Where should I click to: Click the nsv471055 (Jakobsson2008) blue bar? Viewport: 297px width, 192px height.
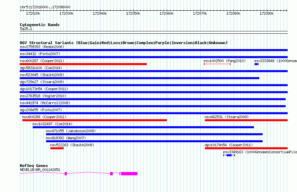154,134
